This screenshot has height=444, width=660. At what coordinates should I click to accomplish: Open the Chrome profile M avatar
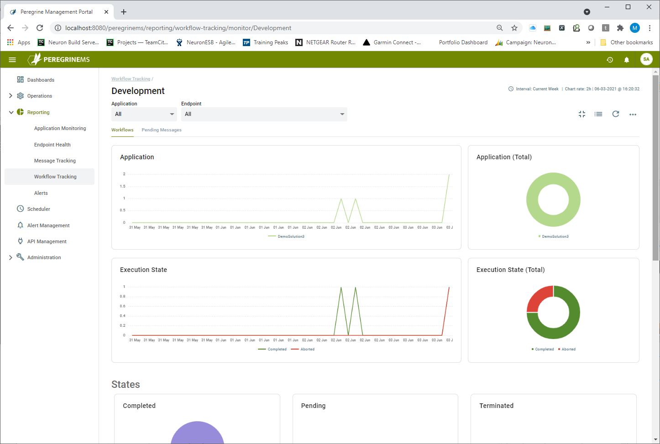pos(635,28)
